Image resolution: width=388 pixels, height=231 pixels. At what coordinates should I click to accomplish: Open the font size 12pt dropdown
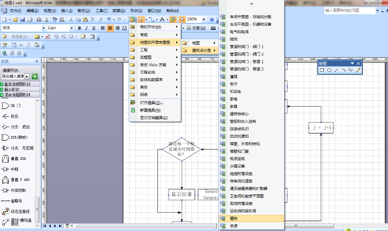click(x=71, y=28)
